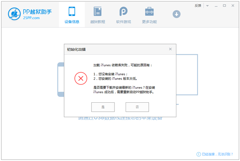Close the PP越狱助手 main window
240x161 pixels.
[x=233, y=6]
